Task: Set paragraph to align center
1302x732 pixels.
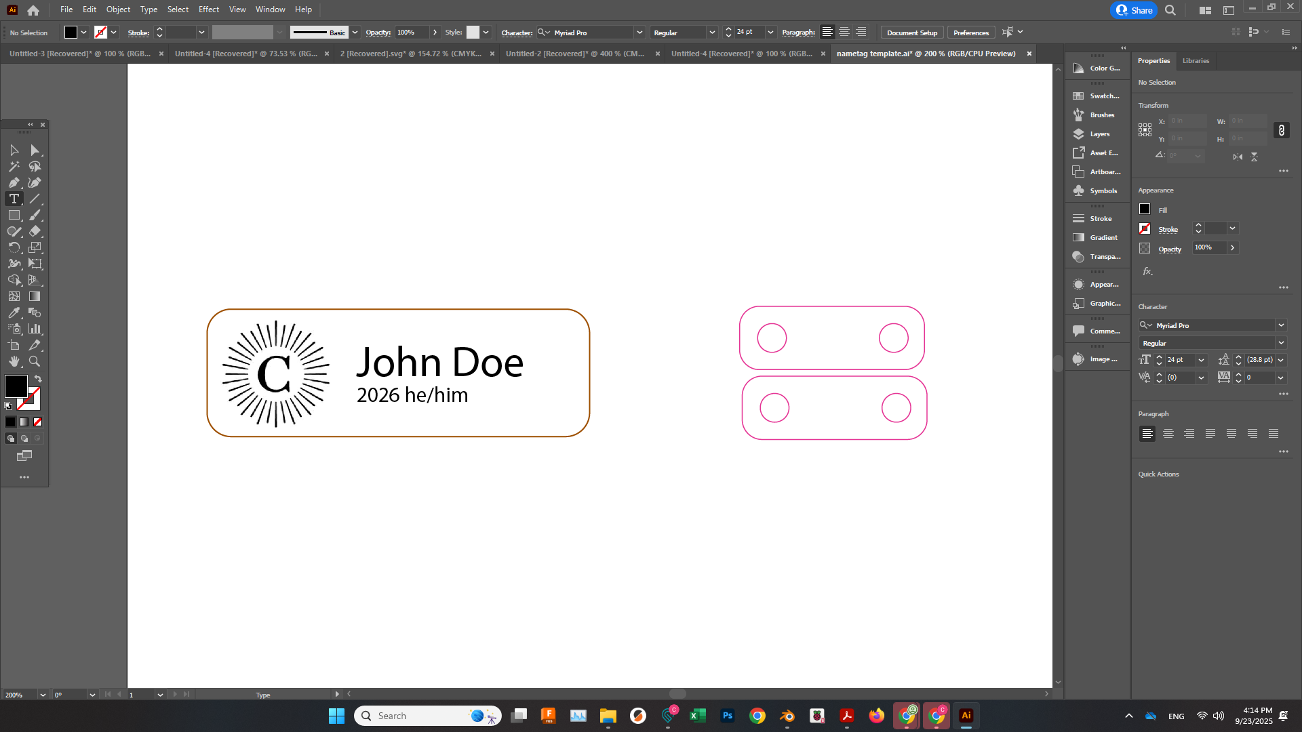Action: (1168, 434)
